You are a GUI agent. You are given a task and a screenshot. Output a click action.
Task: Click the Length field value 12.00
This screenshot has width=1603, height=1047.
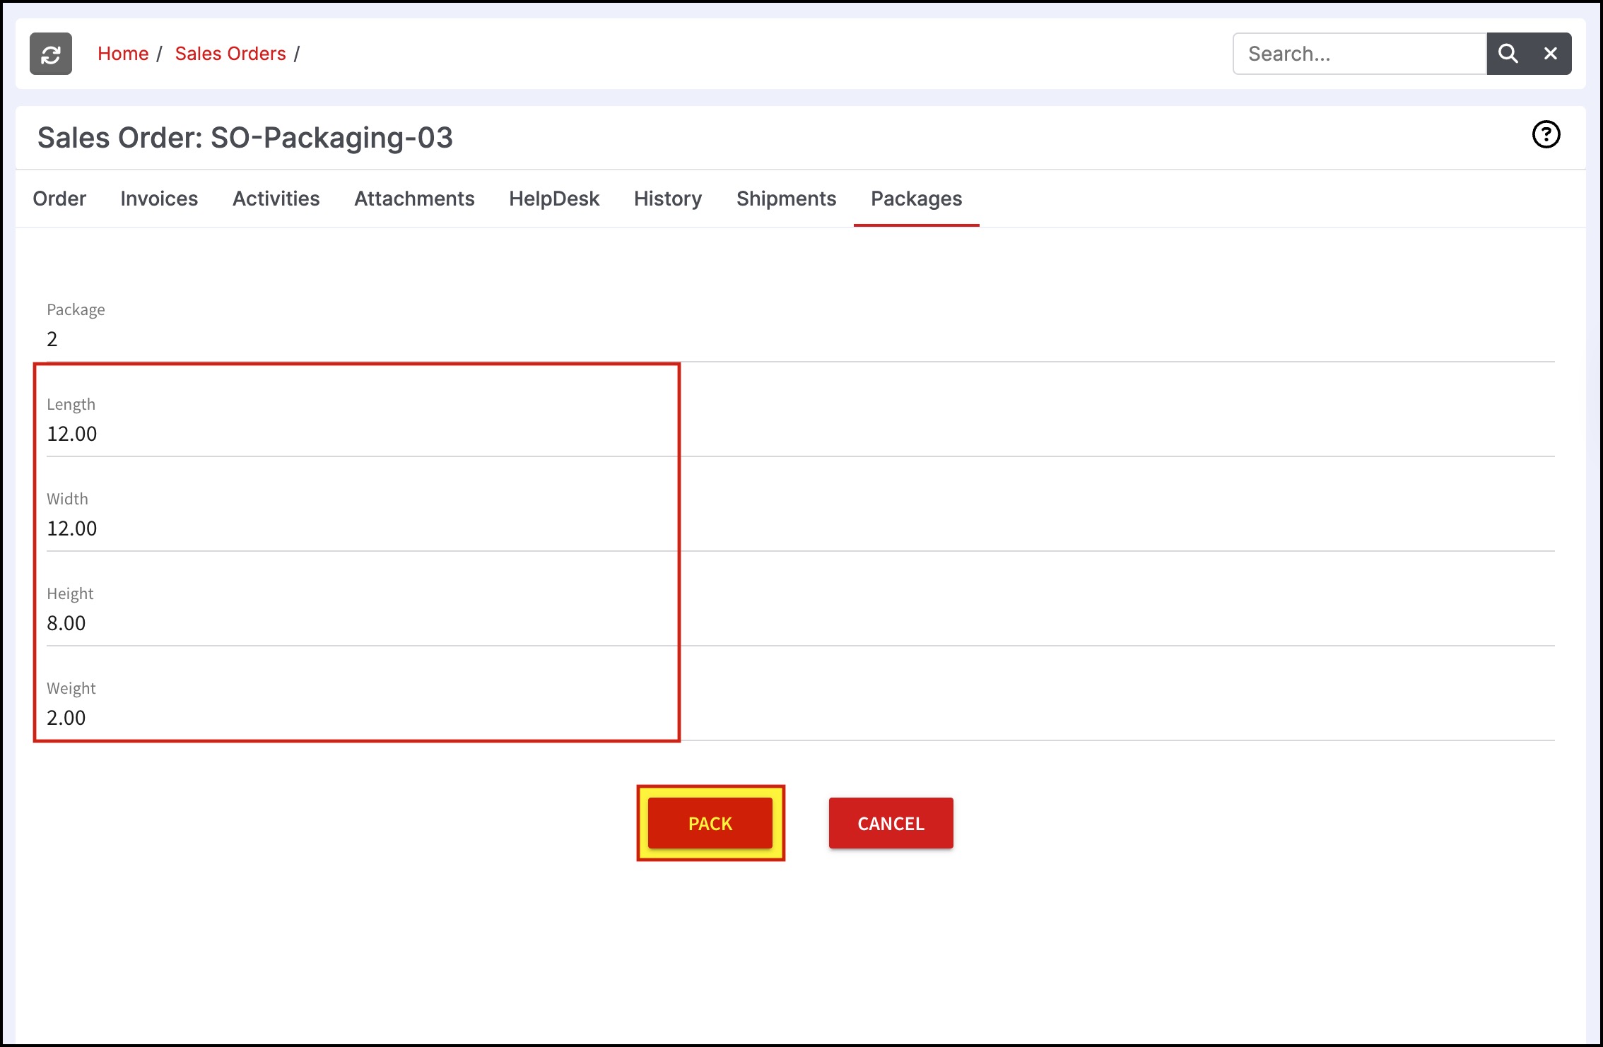pos(72,434)
